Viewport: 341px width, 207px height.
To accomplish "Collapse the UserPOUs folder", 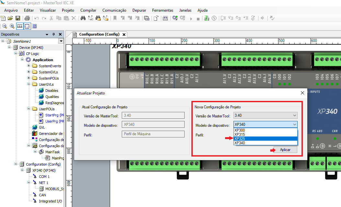I will (x=29, y=108).
